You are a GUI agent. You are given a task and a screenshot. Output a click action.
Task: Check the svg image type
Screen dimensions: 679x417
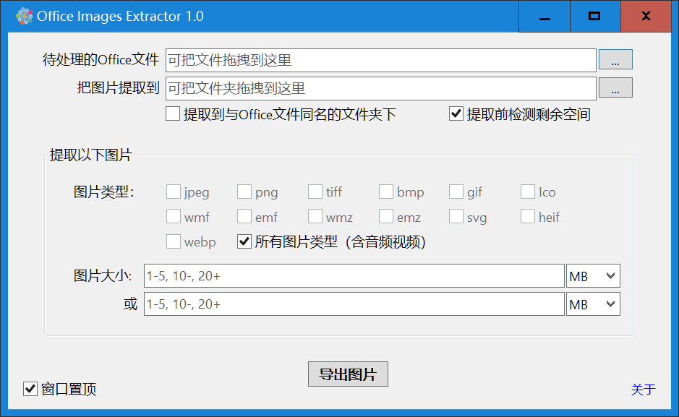(x=456, y=216)
